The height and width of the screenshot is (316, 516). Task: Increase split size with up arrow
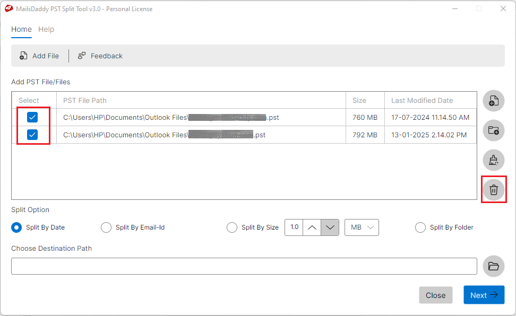(312, 227)
